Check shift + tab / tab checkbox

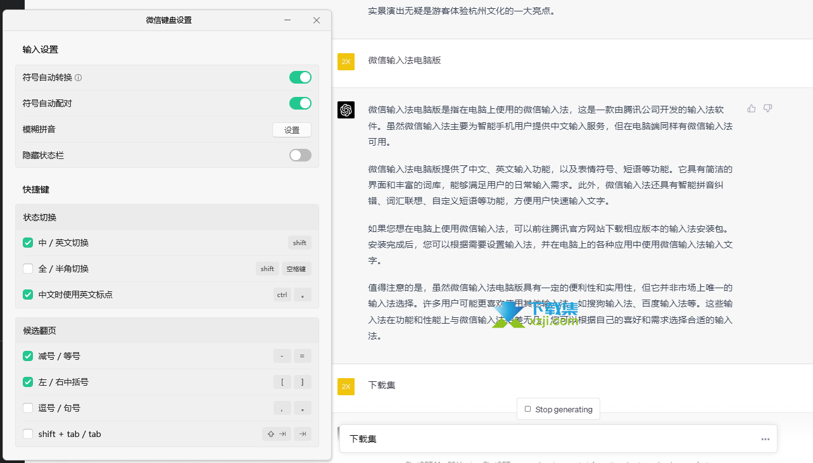click(28, 434)
